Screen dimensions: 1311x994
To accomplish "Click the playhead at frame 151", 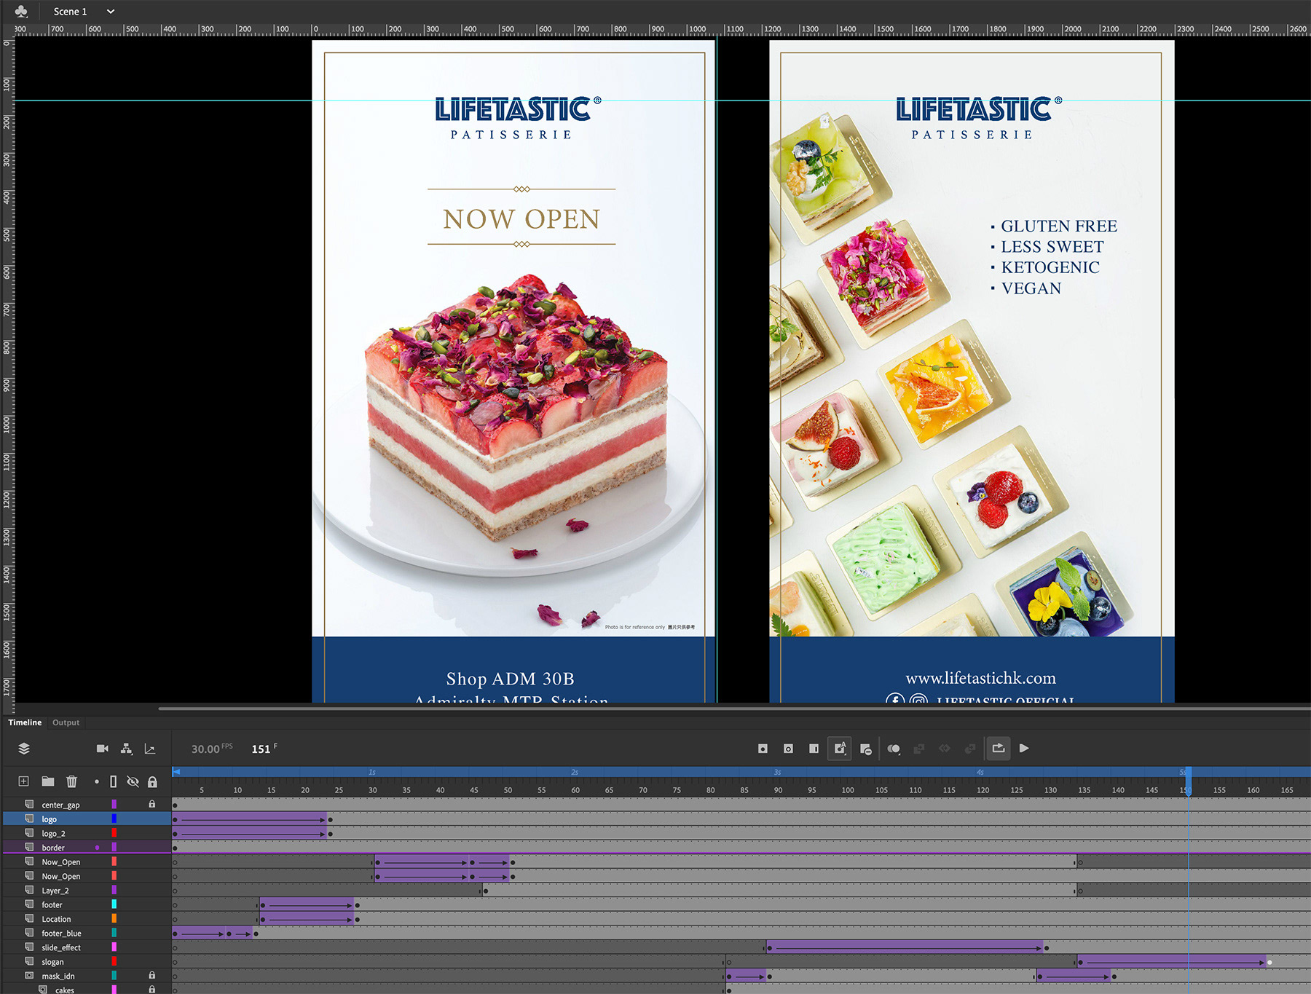I will pos(1188,781).
